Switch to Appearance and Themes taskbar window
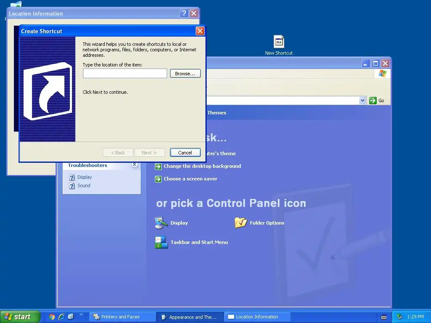The width and height of the screenshot is (431, 323). [x=190, y=317]
